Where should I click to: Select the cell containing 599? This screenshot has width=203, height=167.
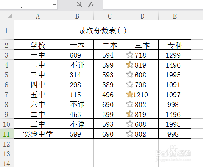[x=77, y=134]
